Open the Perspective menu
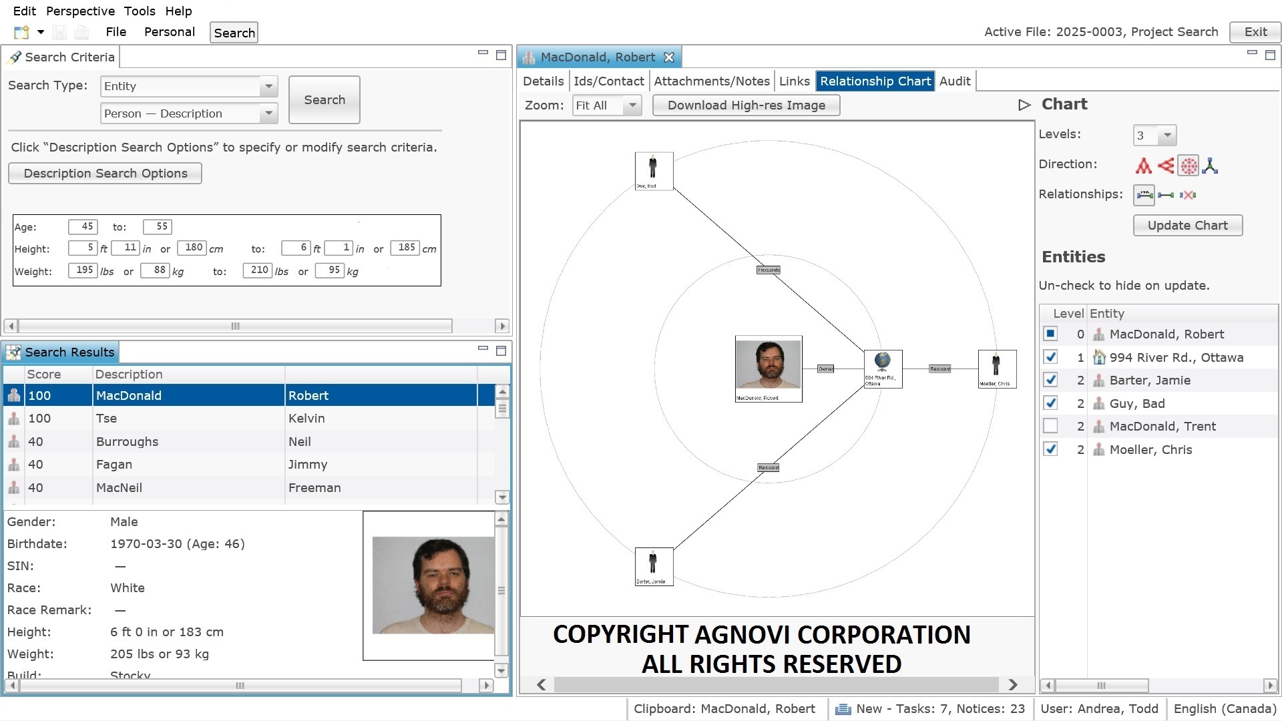Screen dimensions: 1282x721 coord(79,11)
